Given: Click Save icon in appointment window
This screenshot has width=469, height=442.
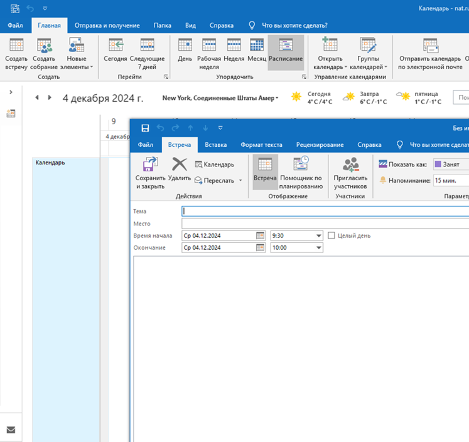Looking at the screenshot, I should pos(146,128).
